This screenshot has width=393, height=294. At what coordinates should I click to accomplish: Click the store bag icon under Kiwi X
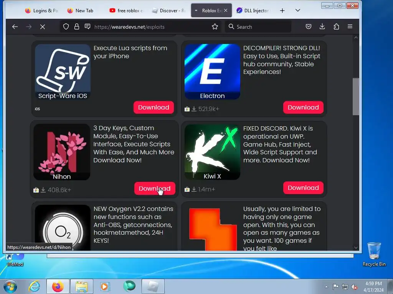click(187, 189)
